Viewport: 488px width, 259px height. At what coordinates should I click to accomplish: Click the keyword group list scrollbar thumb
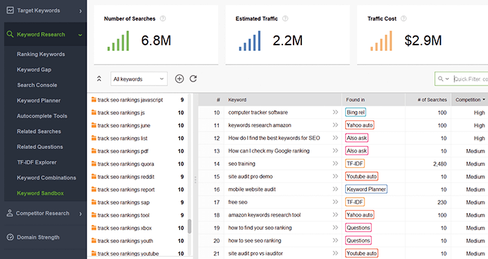[x=189, y=226]
